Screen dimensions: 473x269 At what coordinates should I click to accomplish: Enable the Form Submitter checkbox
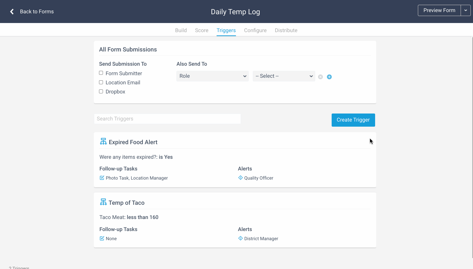tap(101, 73)
